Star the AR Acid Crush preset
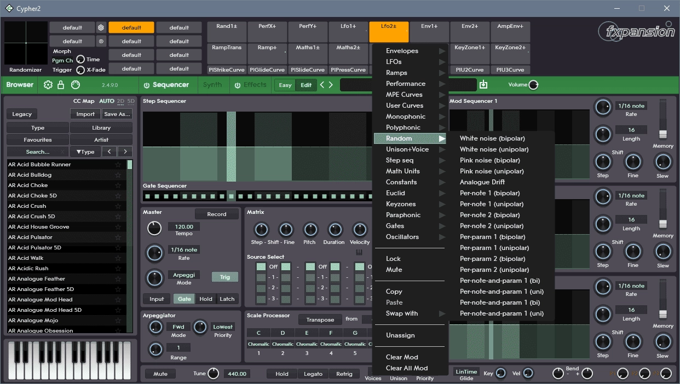 (118, 206)
